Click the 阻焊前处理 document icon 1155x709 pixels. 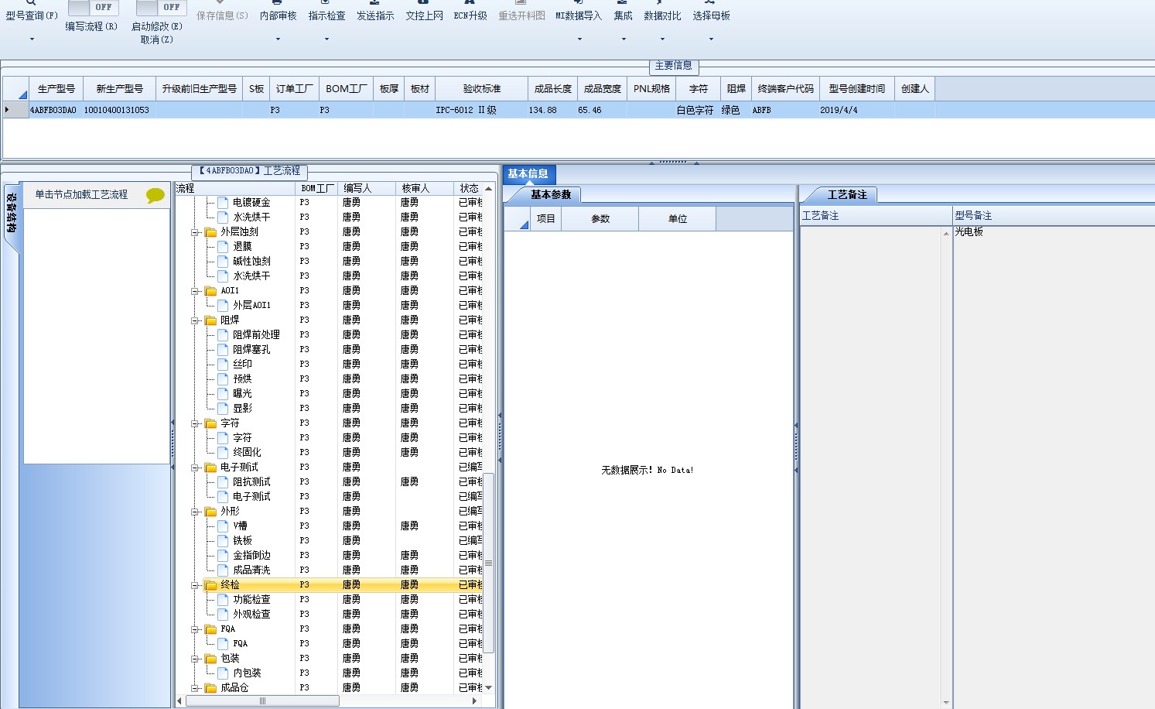coord(223,335)
